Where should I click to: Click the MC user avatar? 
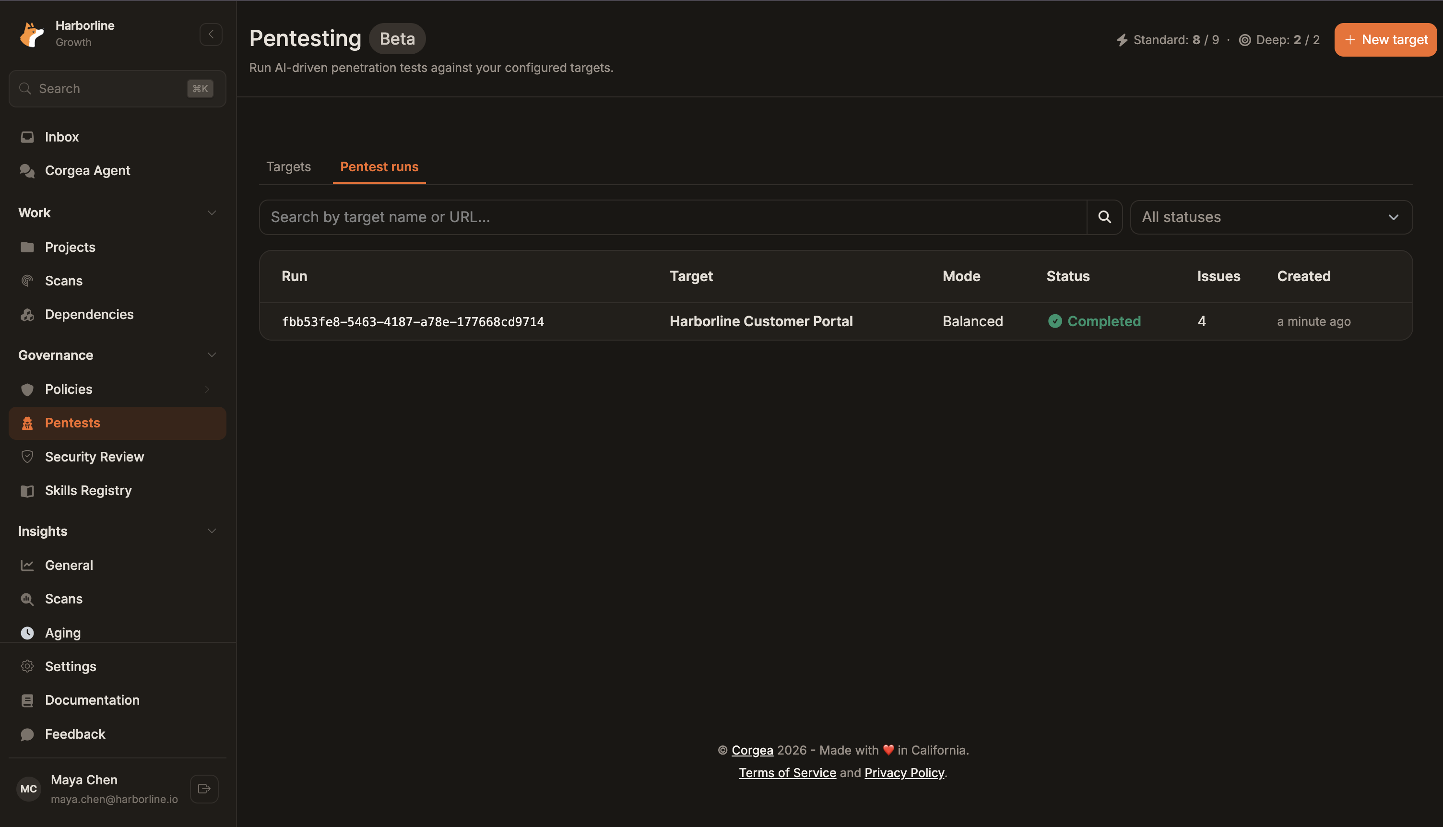click(x=28, y=789)
